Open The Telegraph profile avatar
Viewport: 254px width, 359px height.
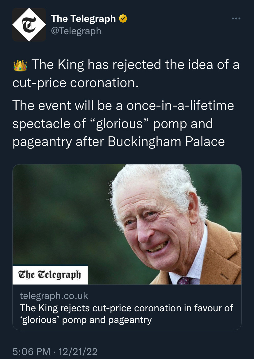click(x=29, y=25)
